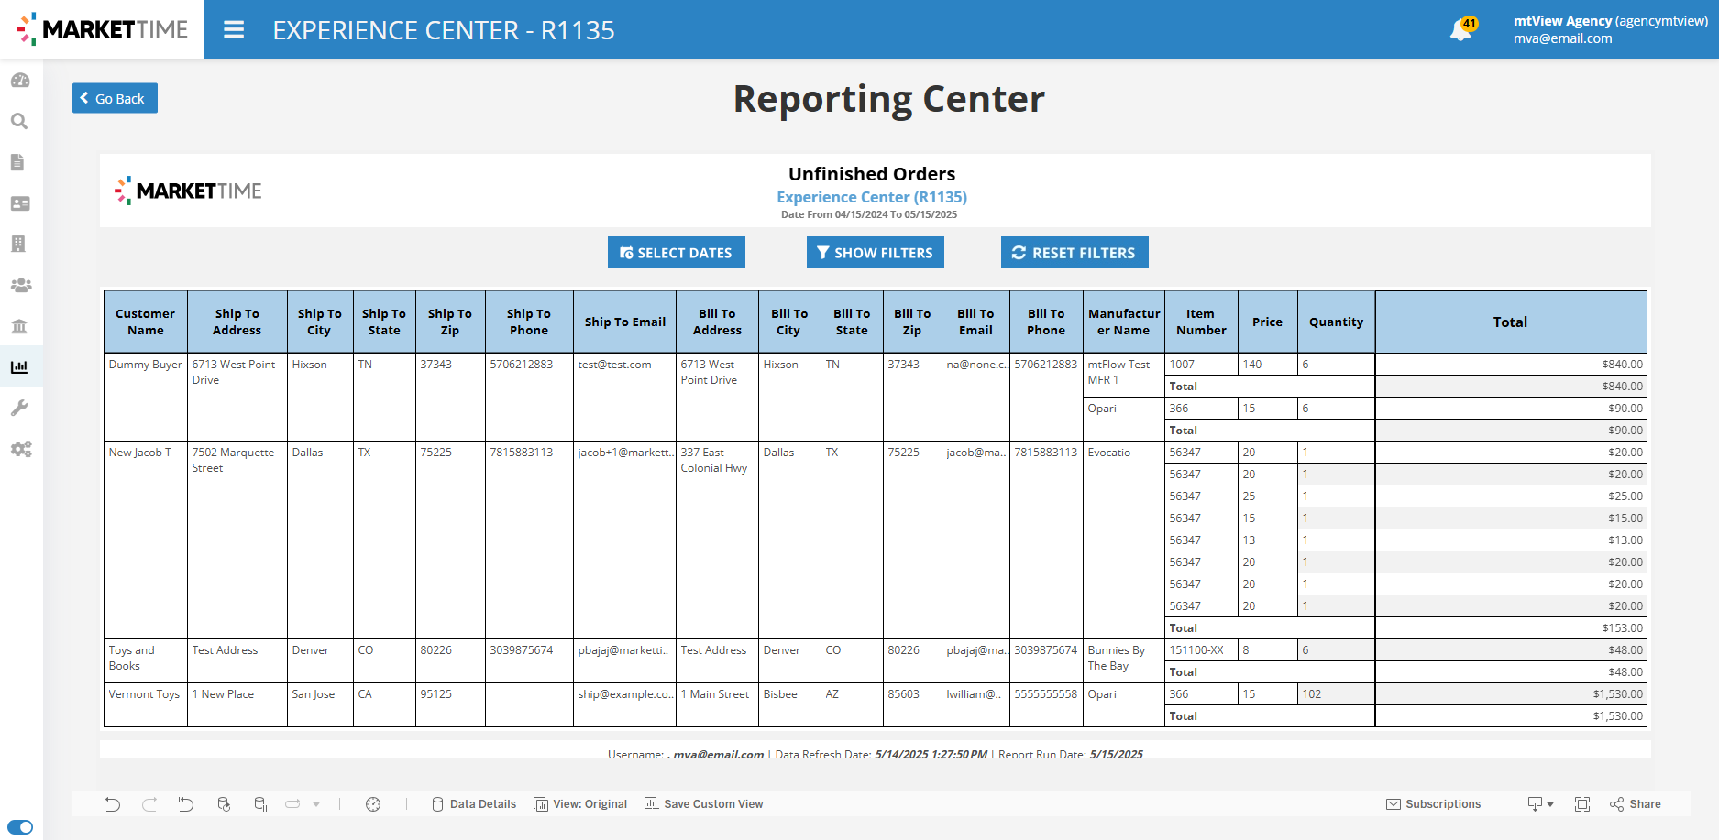Click the SELECT DATES button
The height and width of the screenshot is (840, 1719).
click(x=677, y=253)
